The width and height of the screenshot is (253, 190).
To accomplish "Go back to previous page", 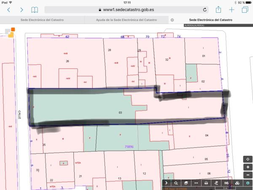I will click(x=8, y=9).
